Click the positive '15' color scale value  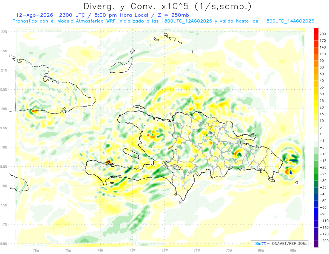coord(322,114)
